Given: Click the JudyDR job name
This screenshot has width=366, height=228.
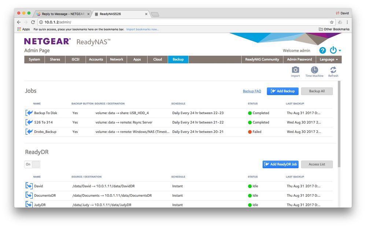Looking at the screenshot, I should click(x=40, y=205).
